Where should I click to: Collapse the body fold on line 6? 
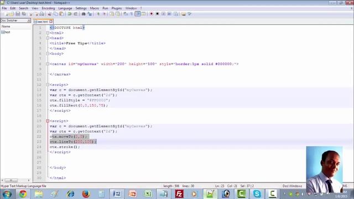click(x=48, y=54)
